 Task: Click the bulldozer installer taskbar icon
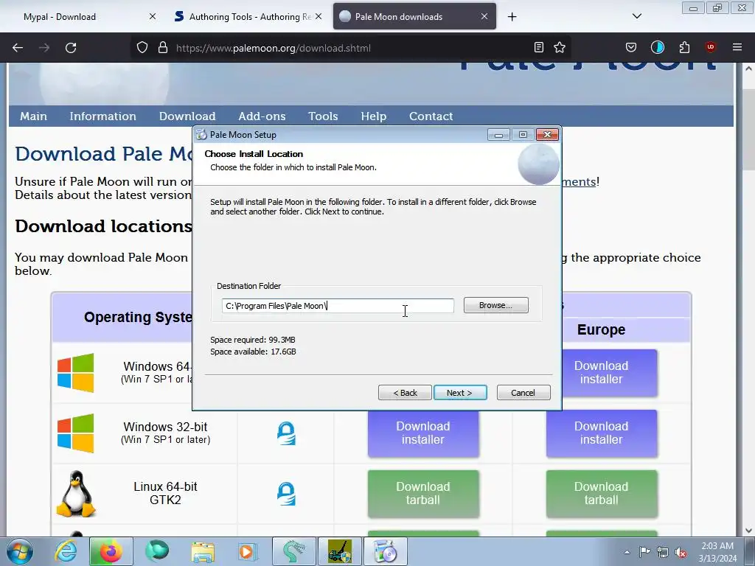point(340,551)
